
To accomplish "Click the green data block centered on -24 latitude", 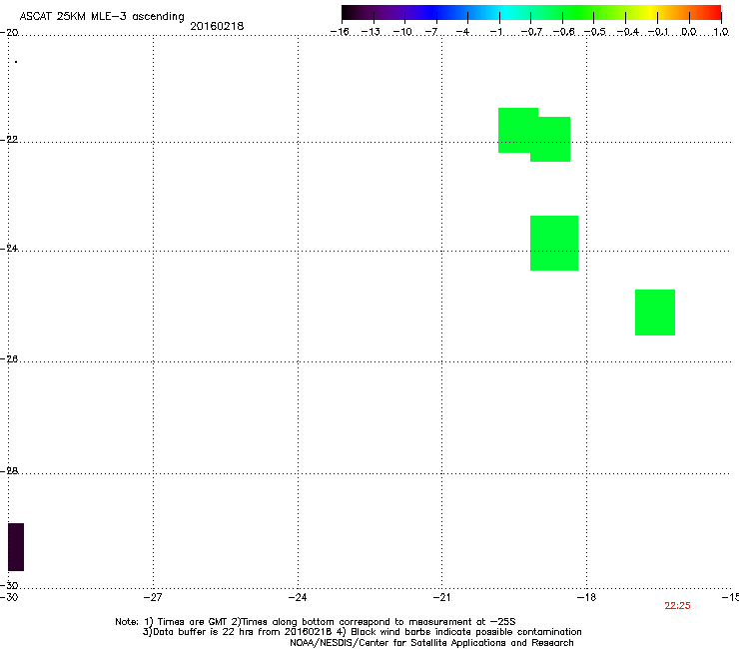I will coord(554,244).
